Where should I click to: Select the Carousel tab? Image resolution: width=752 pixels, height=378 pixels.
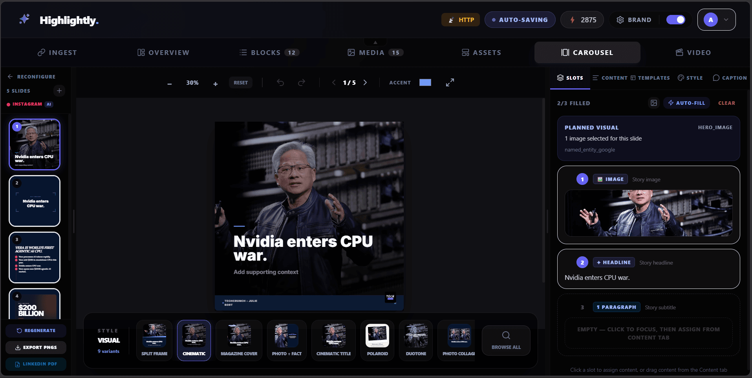point(587,53)
